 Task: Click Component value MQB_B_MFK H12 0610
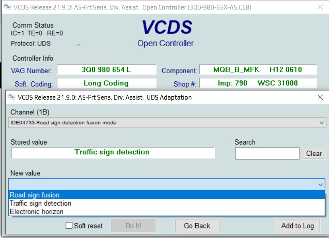click(x=258, y=69)
